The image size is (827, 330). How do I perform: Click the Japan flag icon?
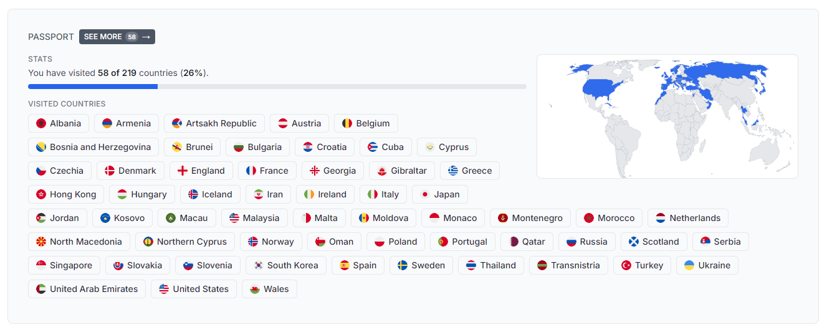tap(425, 194)
